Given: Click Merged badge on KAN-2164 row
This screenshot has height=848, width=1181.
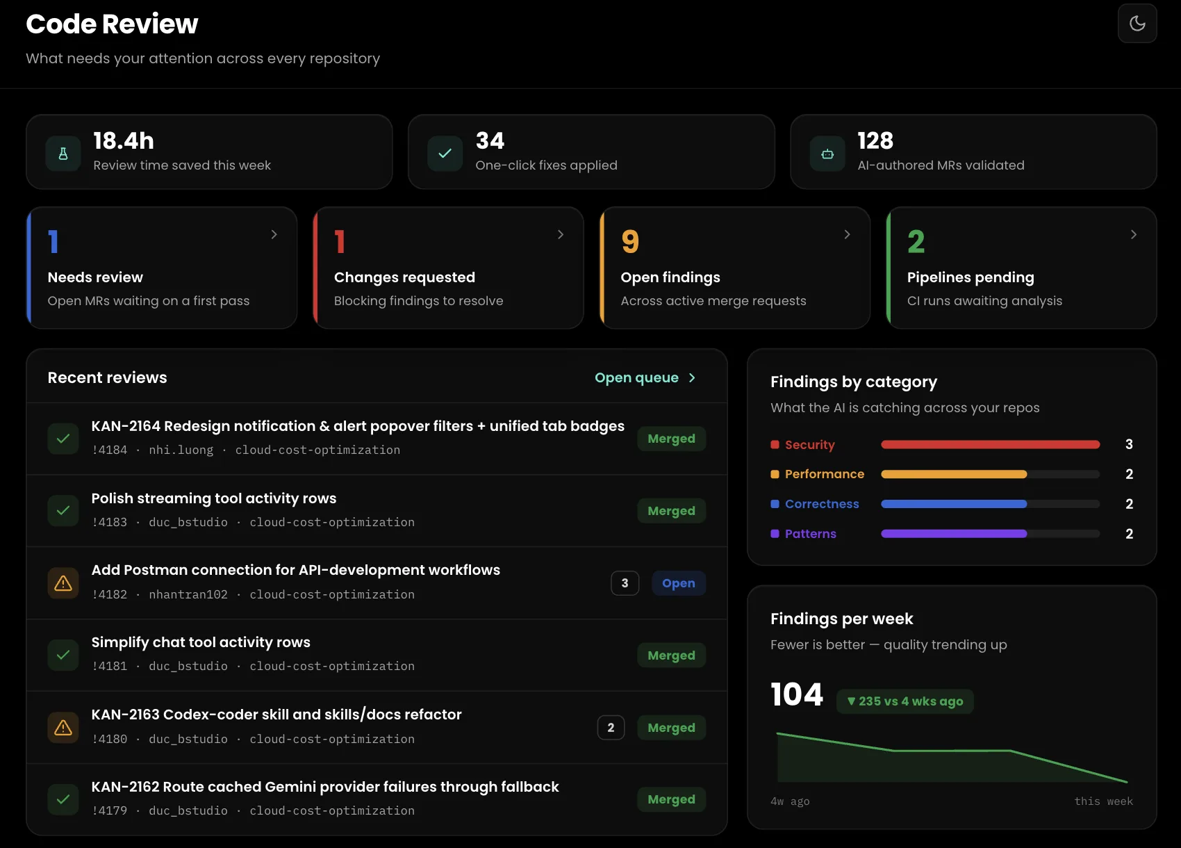Looking at the screenshot, I should 671,439.
